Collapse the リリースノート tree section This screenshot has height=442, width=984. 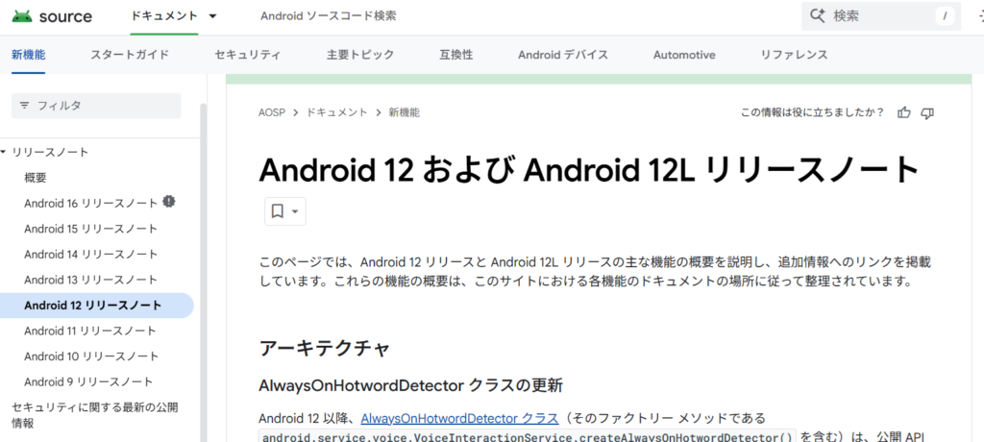pyautogui.click(x=4, y=152)
